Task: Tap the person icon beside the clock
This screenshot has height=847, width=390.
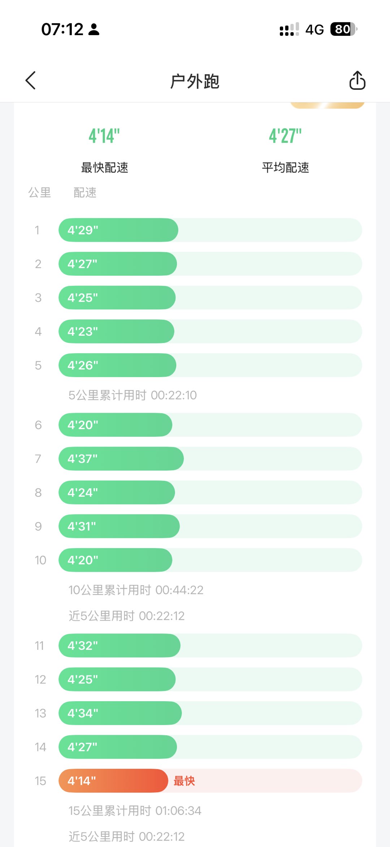Action: [94, 29]
